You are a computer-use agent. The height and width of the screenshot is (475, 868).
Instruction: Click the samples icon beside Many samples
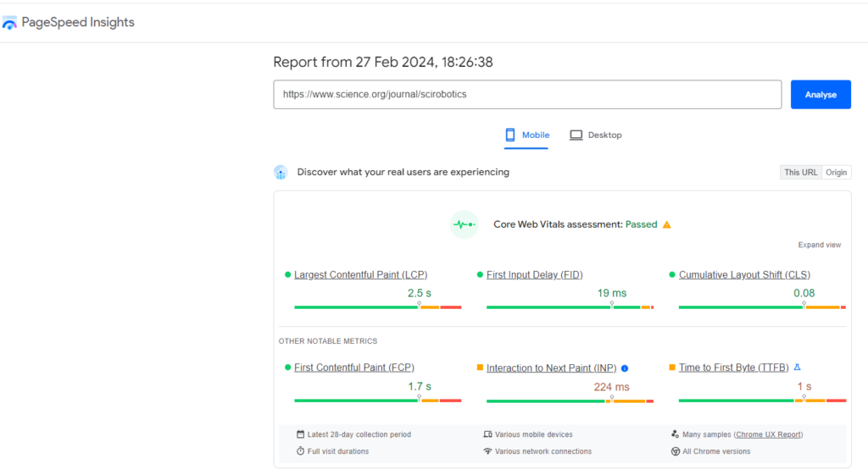[675, 434]
